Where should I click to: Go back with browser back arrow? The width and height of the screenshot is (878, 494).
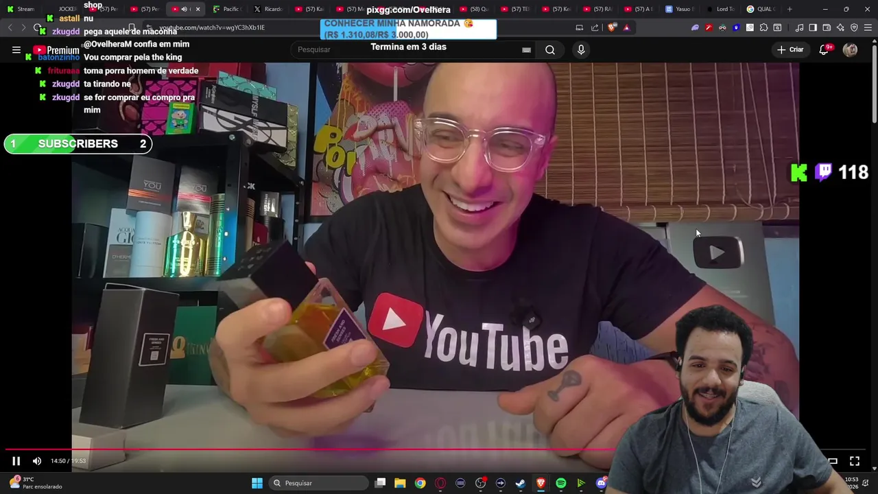pyautogui.click(x=10, y=27)
